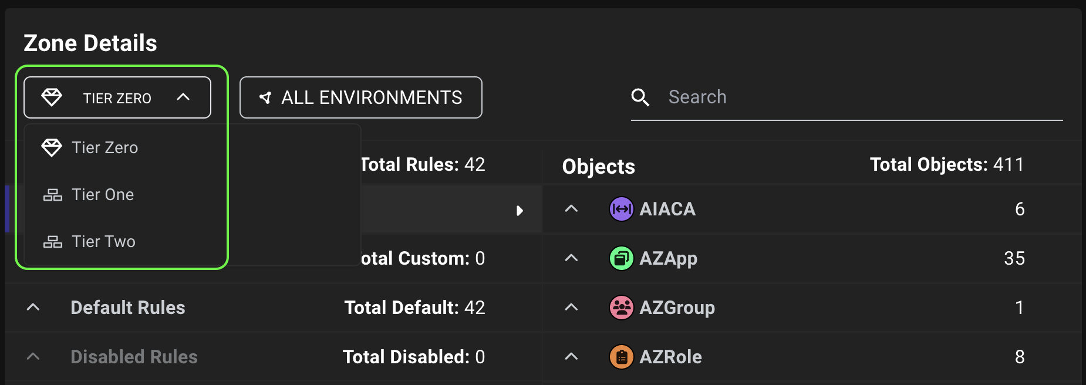1086x385 pixels.
Task: Click the orange AZRole object icon
Action: click(x=621, y=356)
